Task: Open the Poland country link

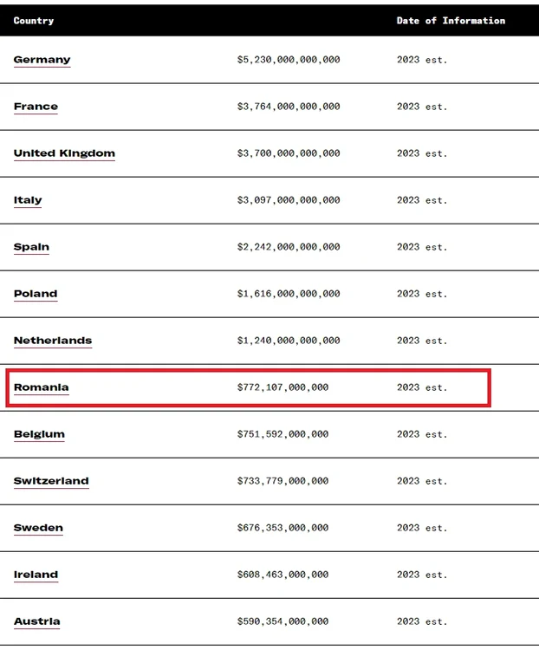Action: (36, 294)
